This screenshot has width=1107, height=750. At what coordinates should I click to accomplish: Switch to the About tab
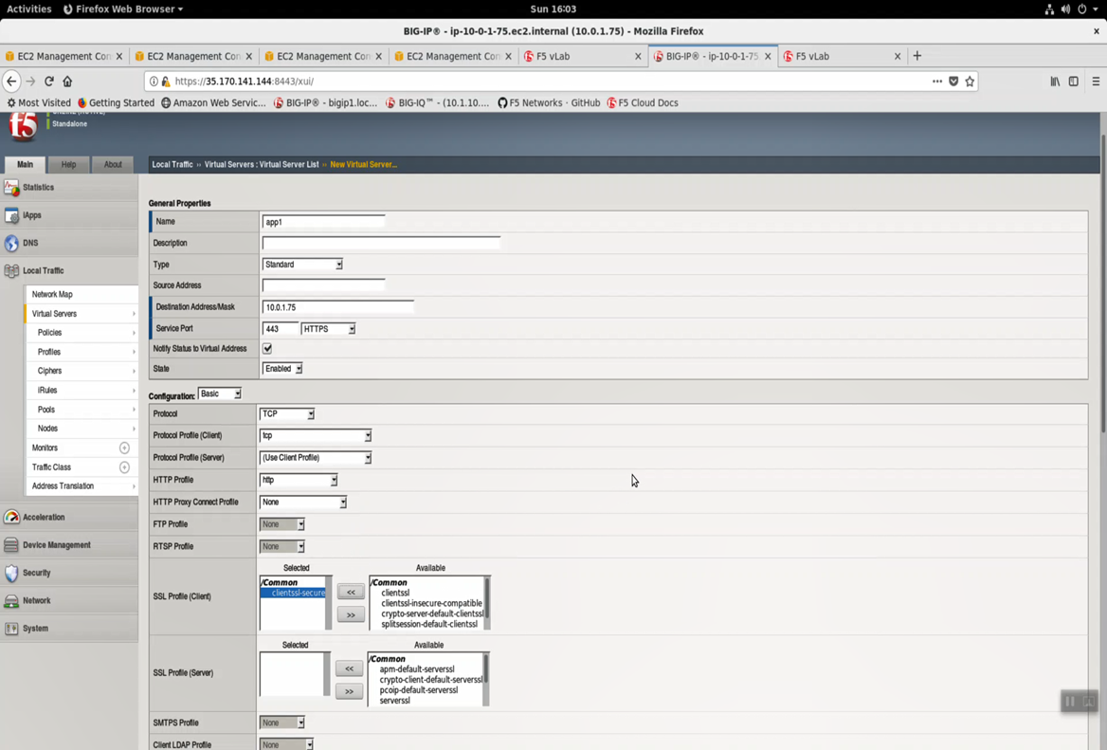click(113, 165)
